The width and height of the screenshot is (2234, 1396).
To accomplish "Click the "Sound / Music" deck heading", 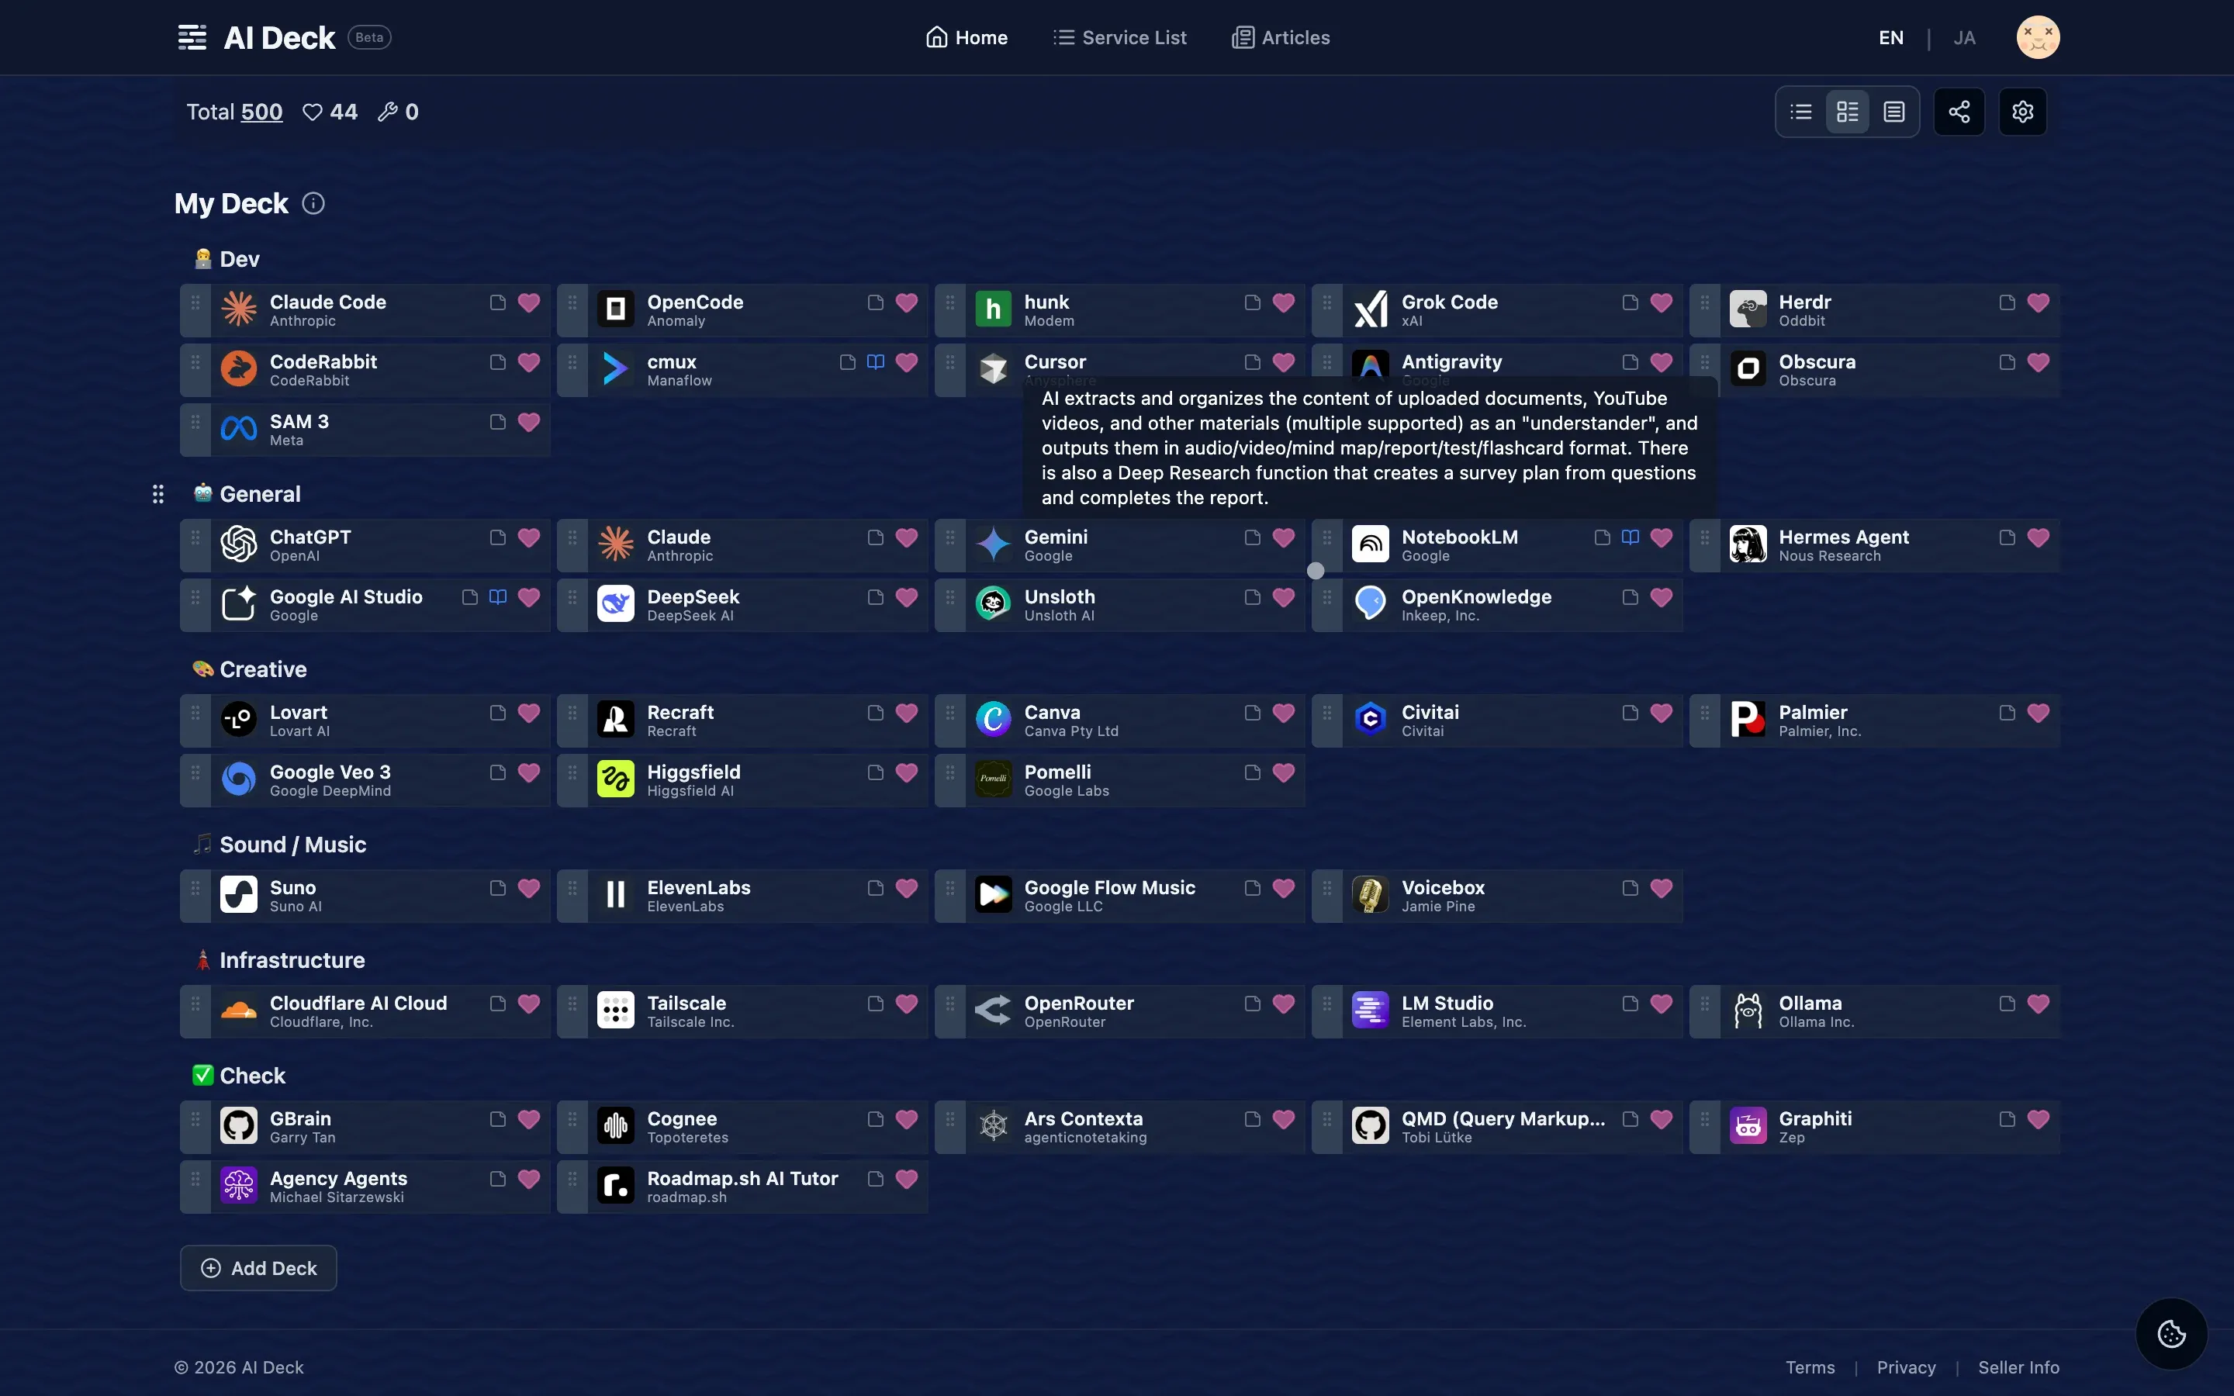I will click(292, 845).
